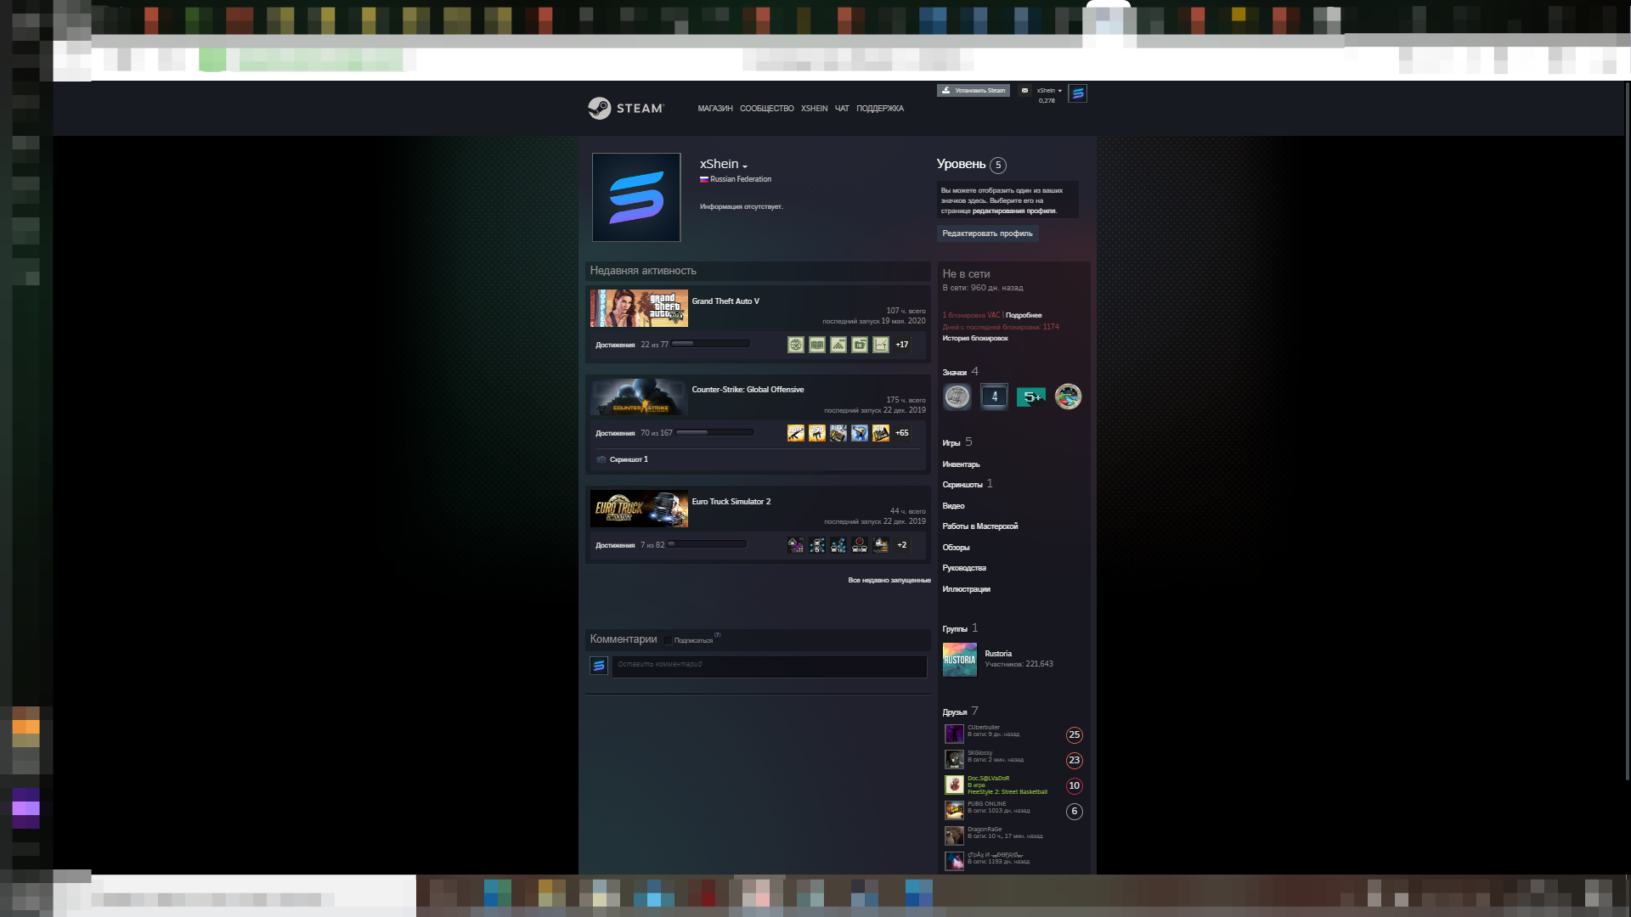This screenshot has width=1631, height=917.
Task: Click the second CS:GO achievement icon
Action: 816,433
